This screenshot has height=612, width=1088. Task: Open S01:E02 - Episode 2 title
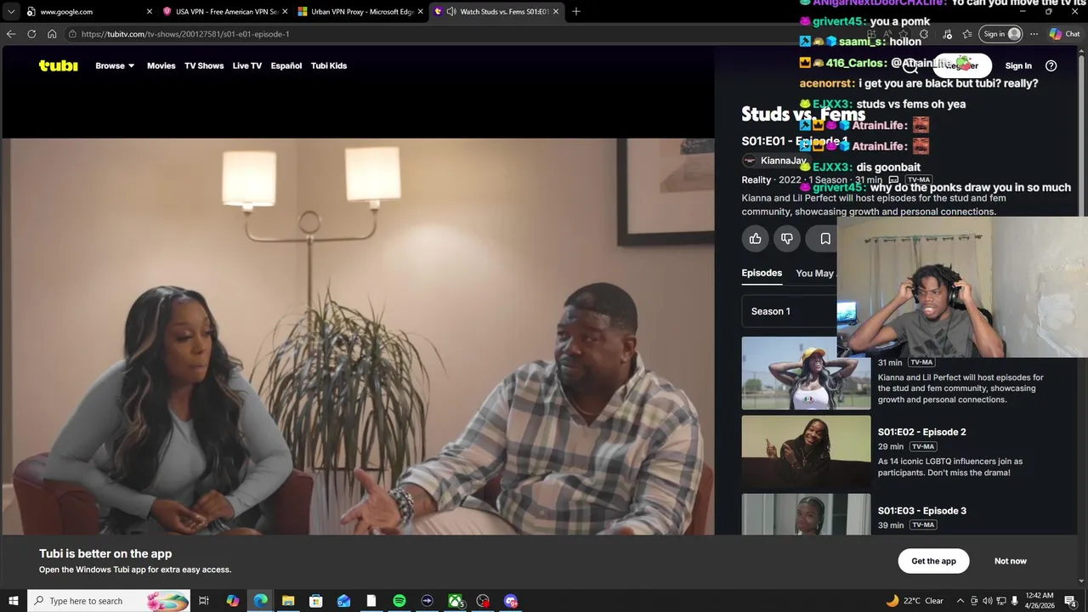(x=921, y=432)
